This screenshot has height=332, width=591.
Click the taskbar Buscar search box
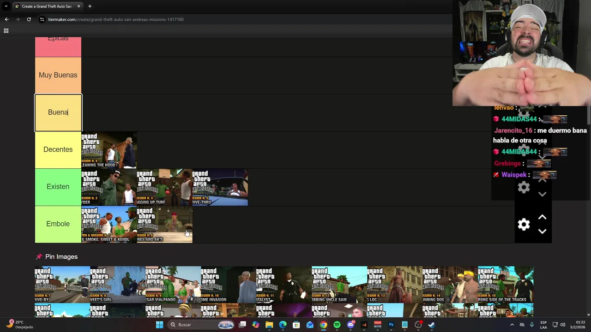click(201, 325)
